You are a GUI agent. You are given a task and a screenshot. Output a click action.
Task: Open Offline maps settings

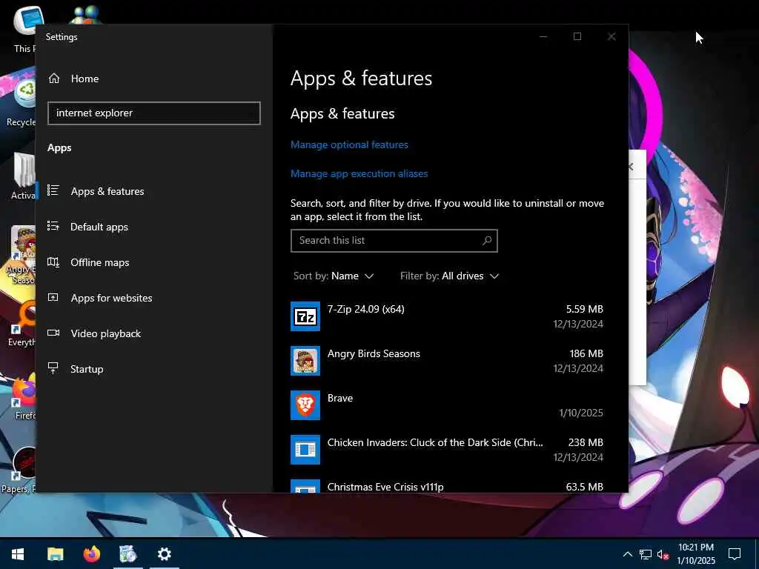coord(100,262)
